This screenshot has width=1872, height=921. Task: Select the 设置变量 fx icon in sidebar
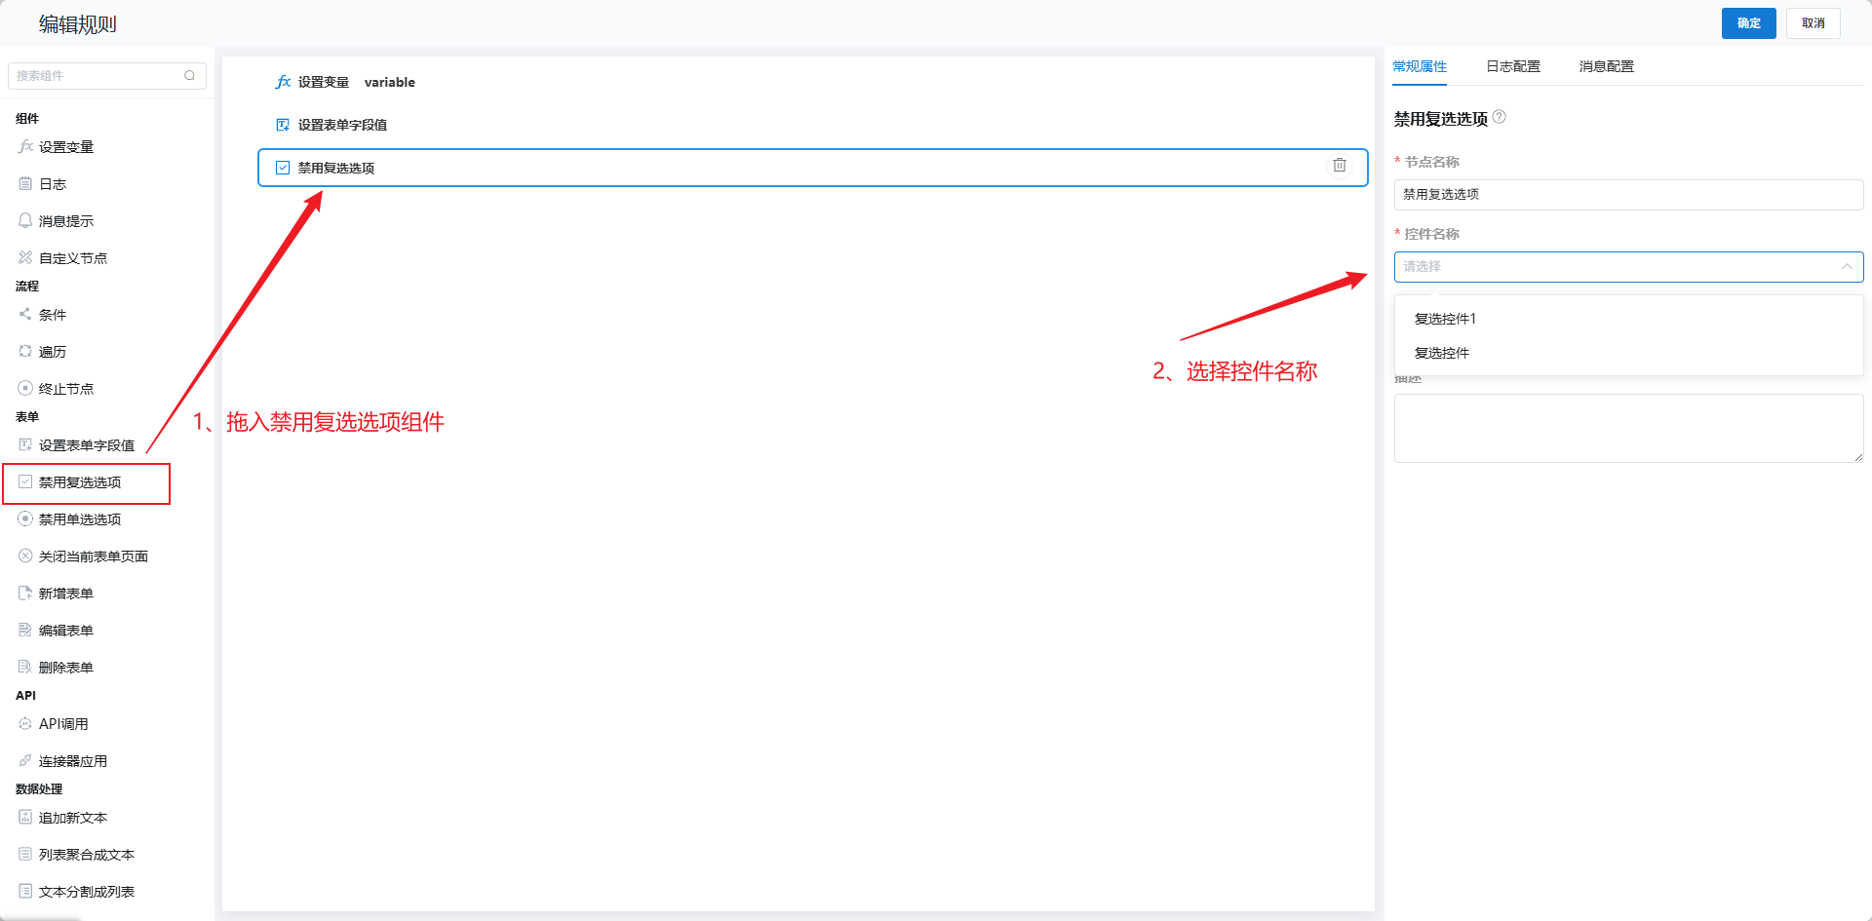pos(25,147)
